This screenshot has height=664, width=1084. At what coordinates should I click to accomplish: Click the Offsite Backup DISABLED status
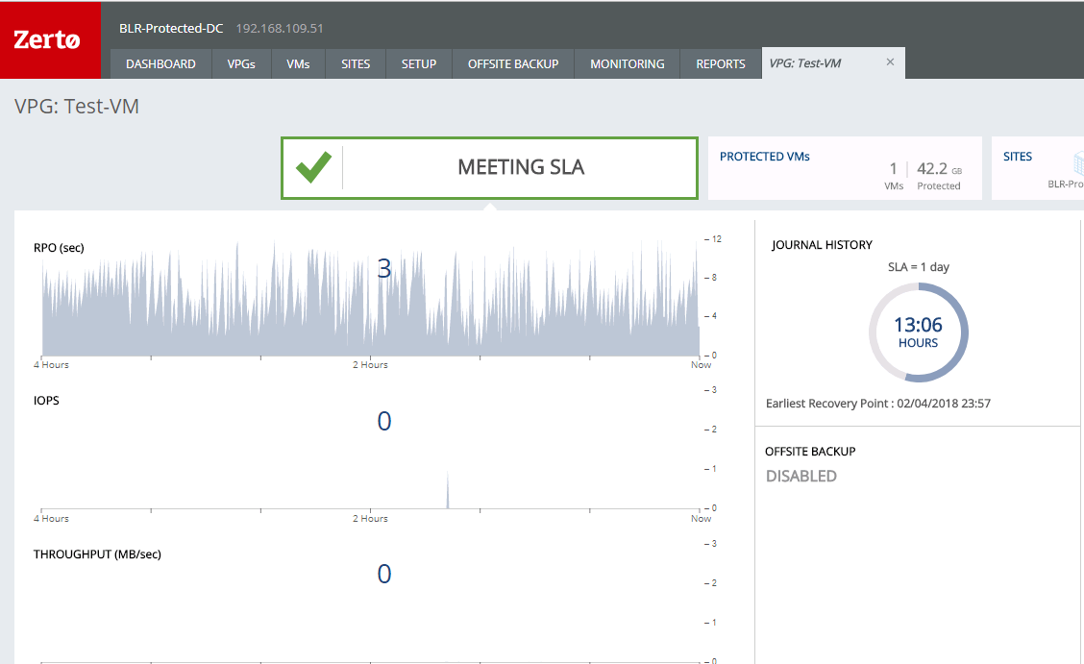click(801, 477)
